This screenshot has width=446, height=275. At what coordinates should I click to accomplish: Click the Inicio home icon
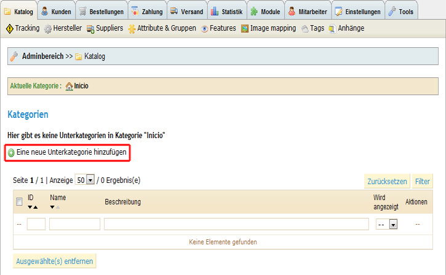point(69,87)
